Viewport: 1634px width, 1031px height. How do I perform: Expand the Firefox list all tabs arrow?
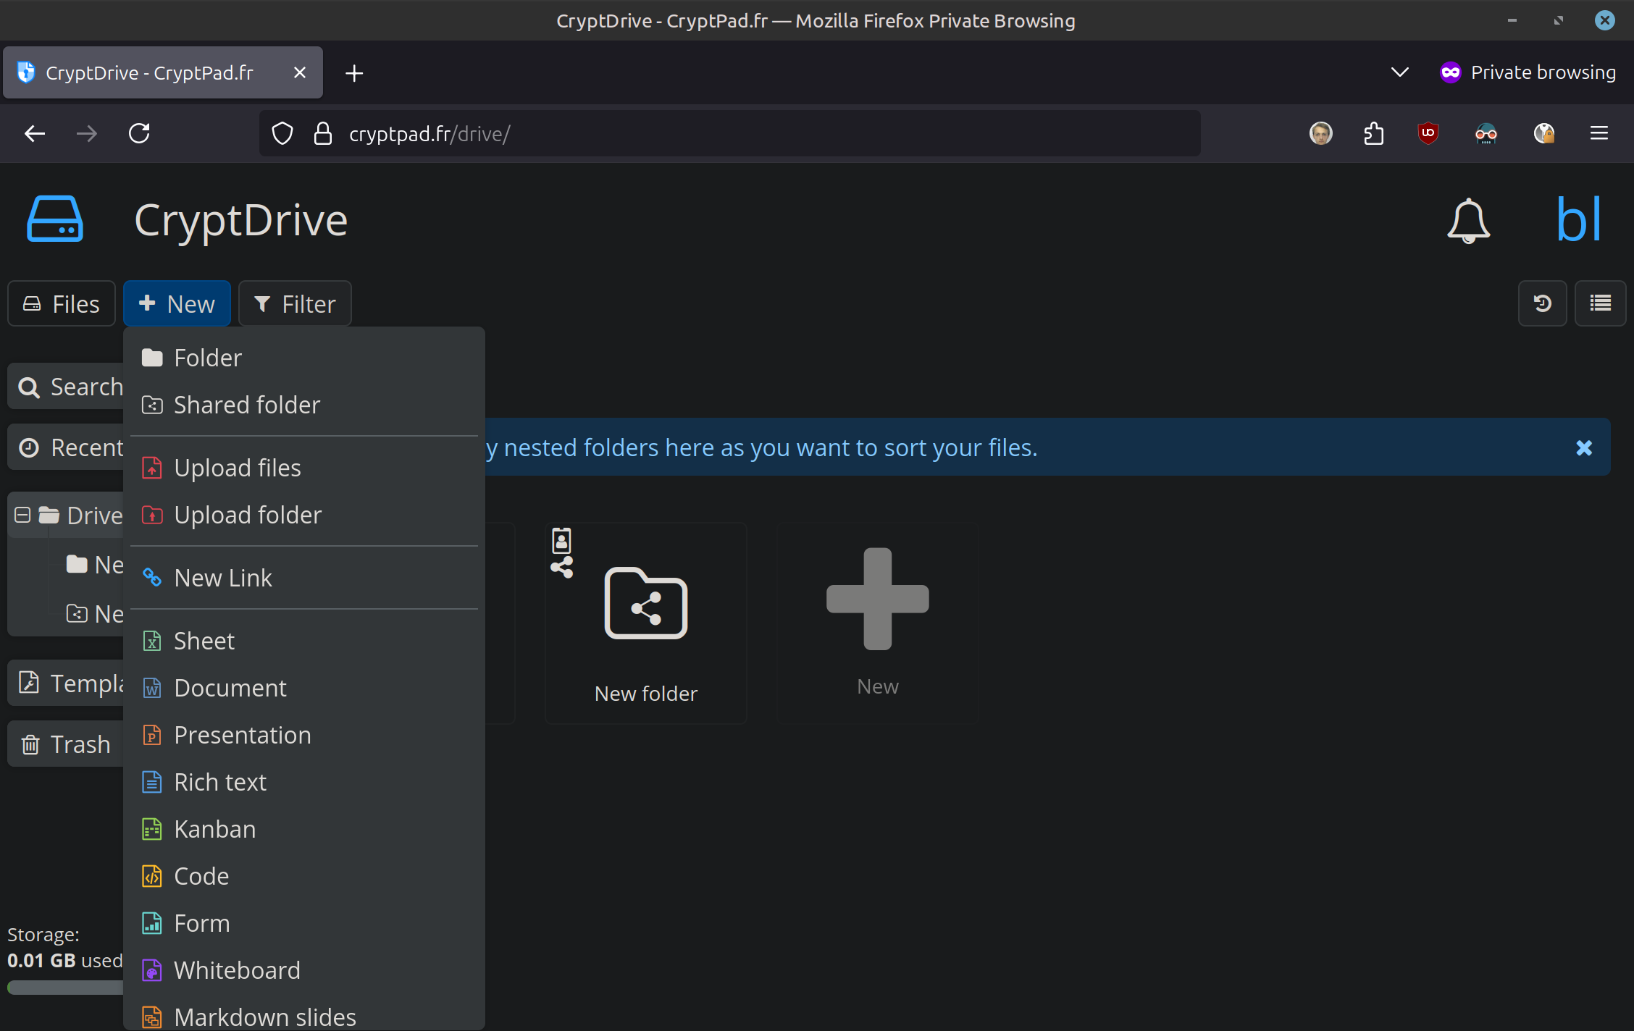pyautogui.click(x=1399, y=72)
